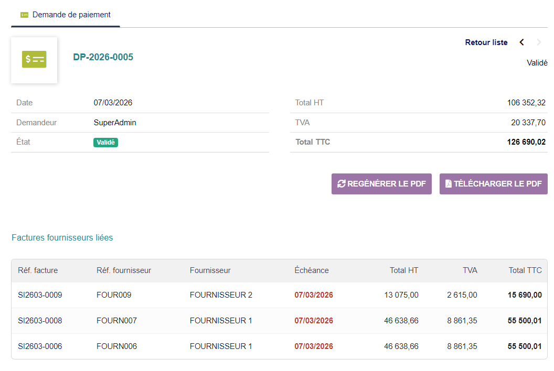
Task: Click the small icon in tab label
Action: tap(25, 15)
